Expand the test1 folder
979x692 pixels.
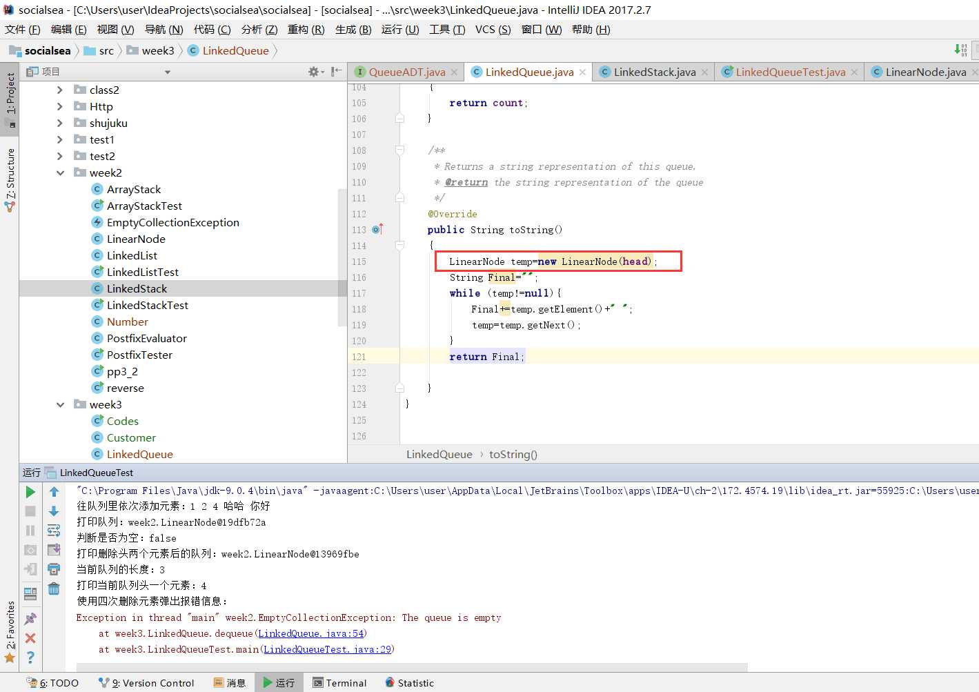[x=60, y=140]
